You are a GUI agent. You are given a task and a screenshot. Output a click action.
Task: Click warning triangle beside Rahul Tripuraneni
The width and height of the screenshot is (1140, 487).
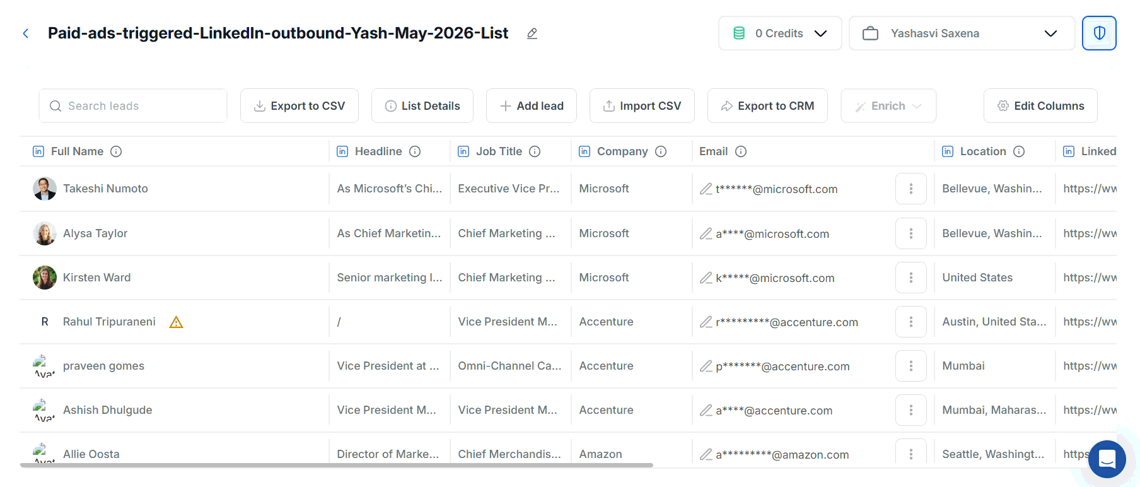click(x=177, y=322)
